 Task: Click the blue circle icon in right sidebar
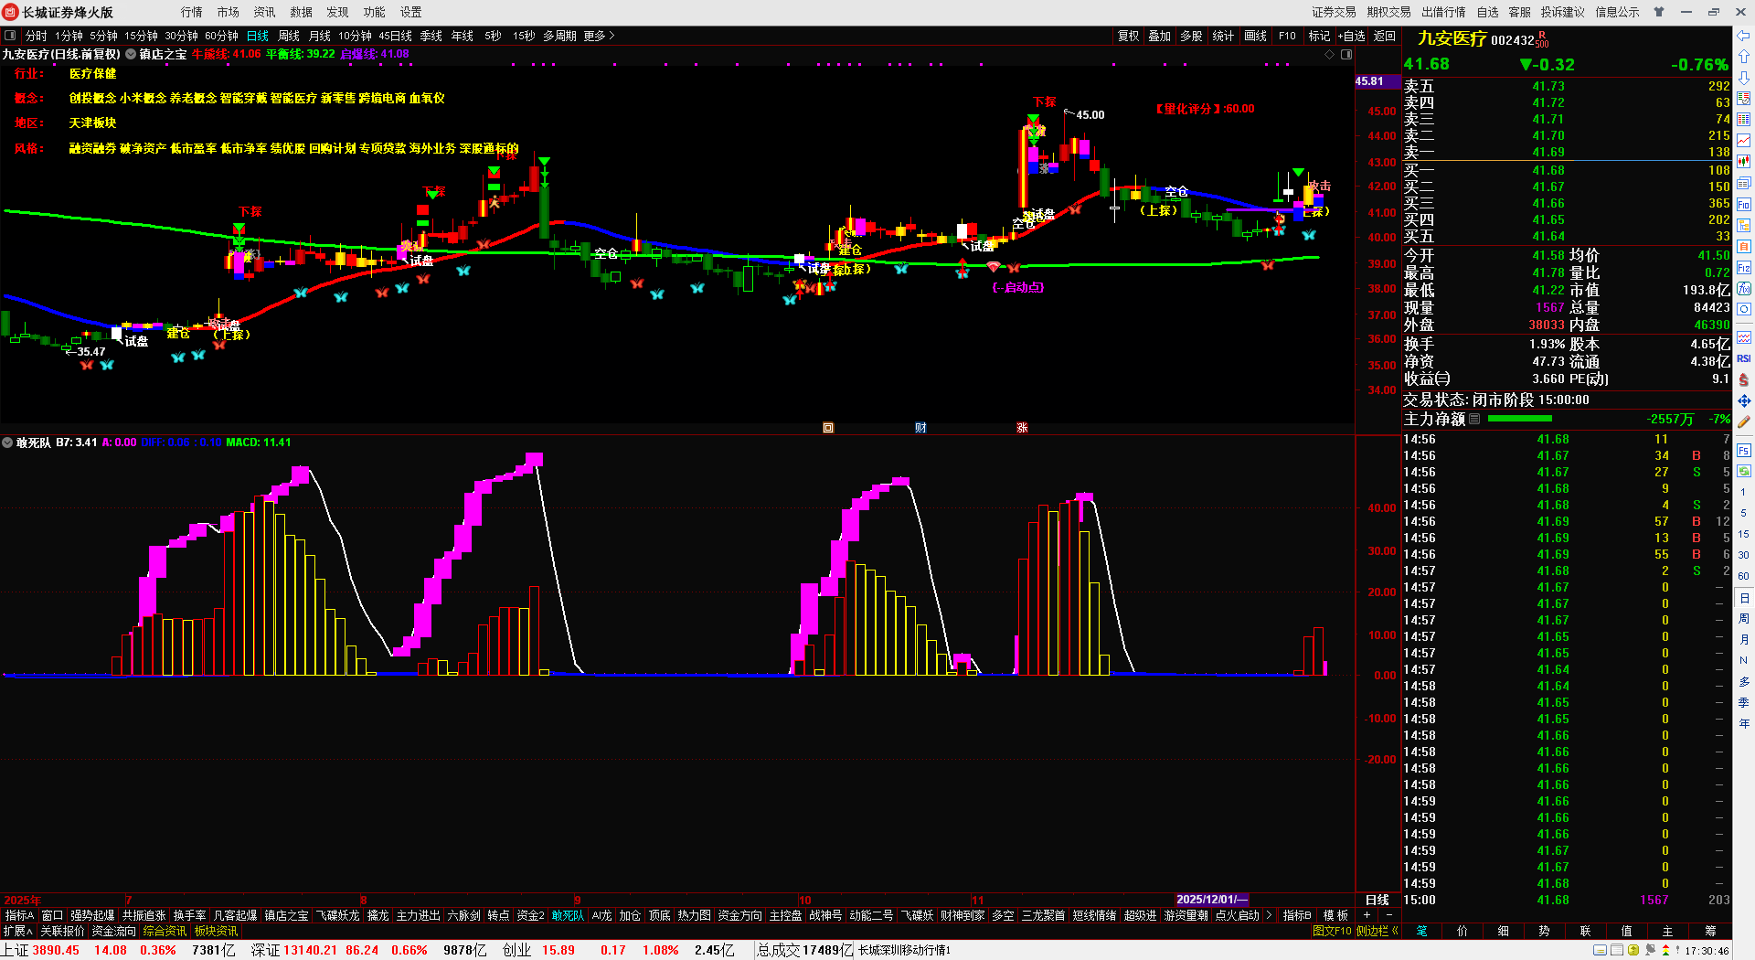[x=1744, y=310]
